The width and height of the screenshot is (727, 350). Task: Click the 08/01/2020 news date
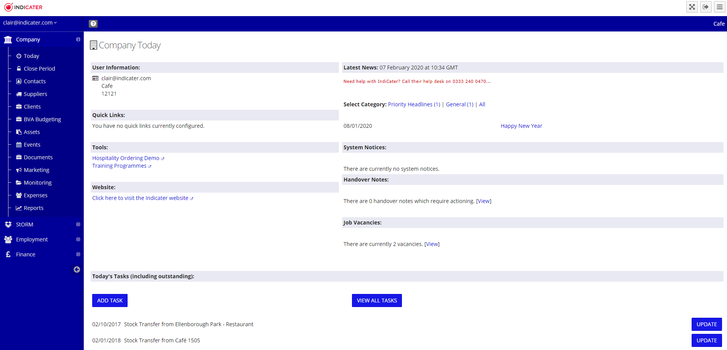358,126
